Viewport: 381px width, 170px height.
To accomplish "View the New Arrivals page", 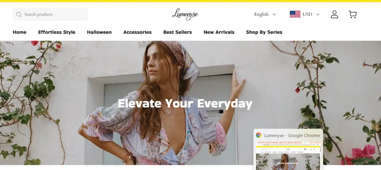I will click(219, 32).
